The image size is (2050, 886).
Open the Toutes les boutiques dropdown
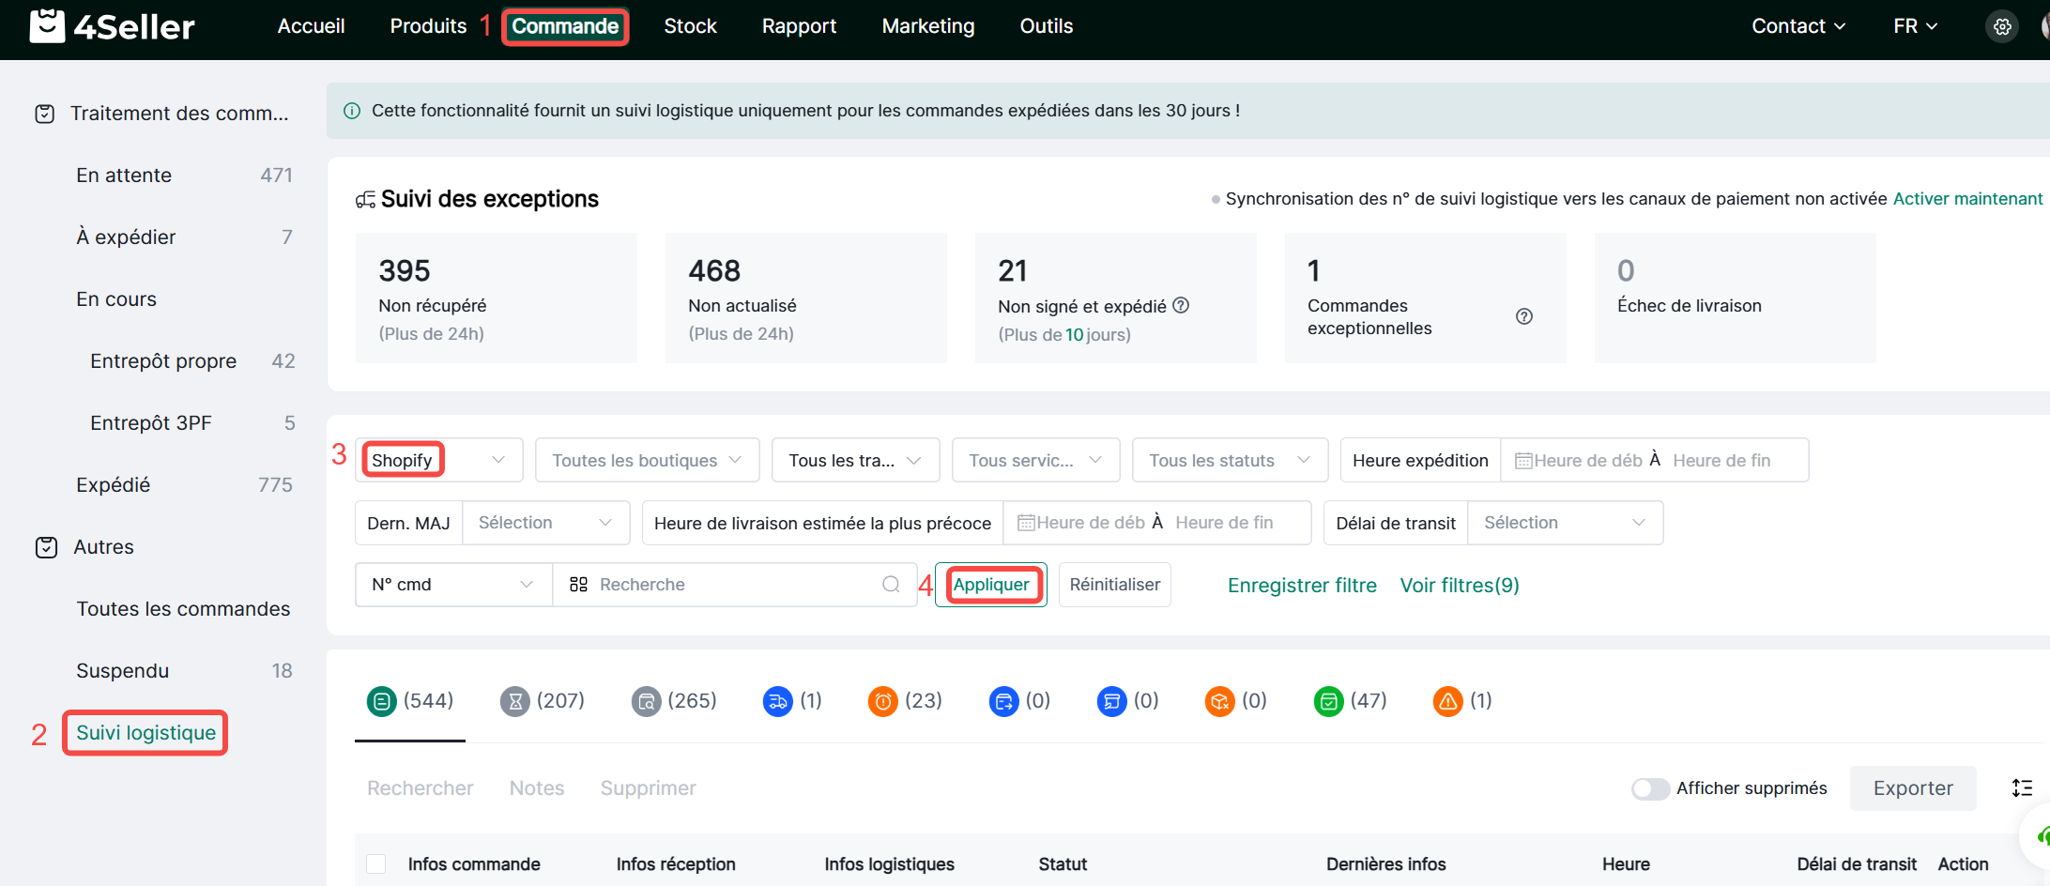[x=647, y=460]
